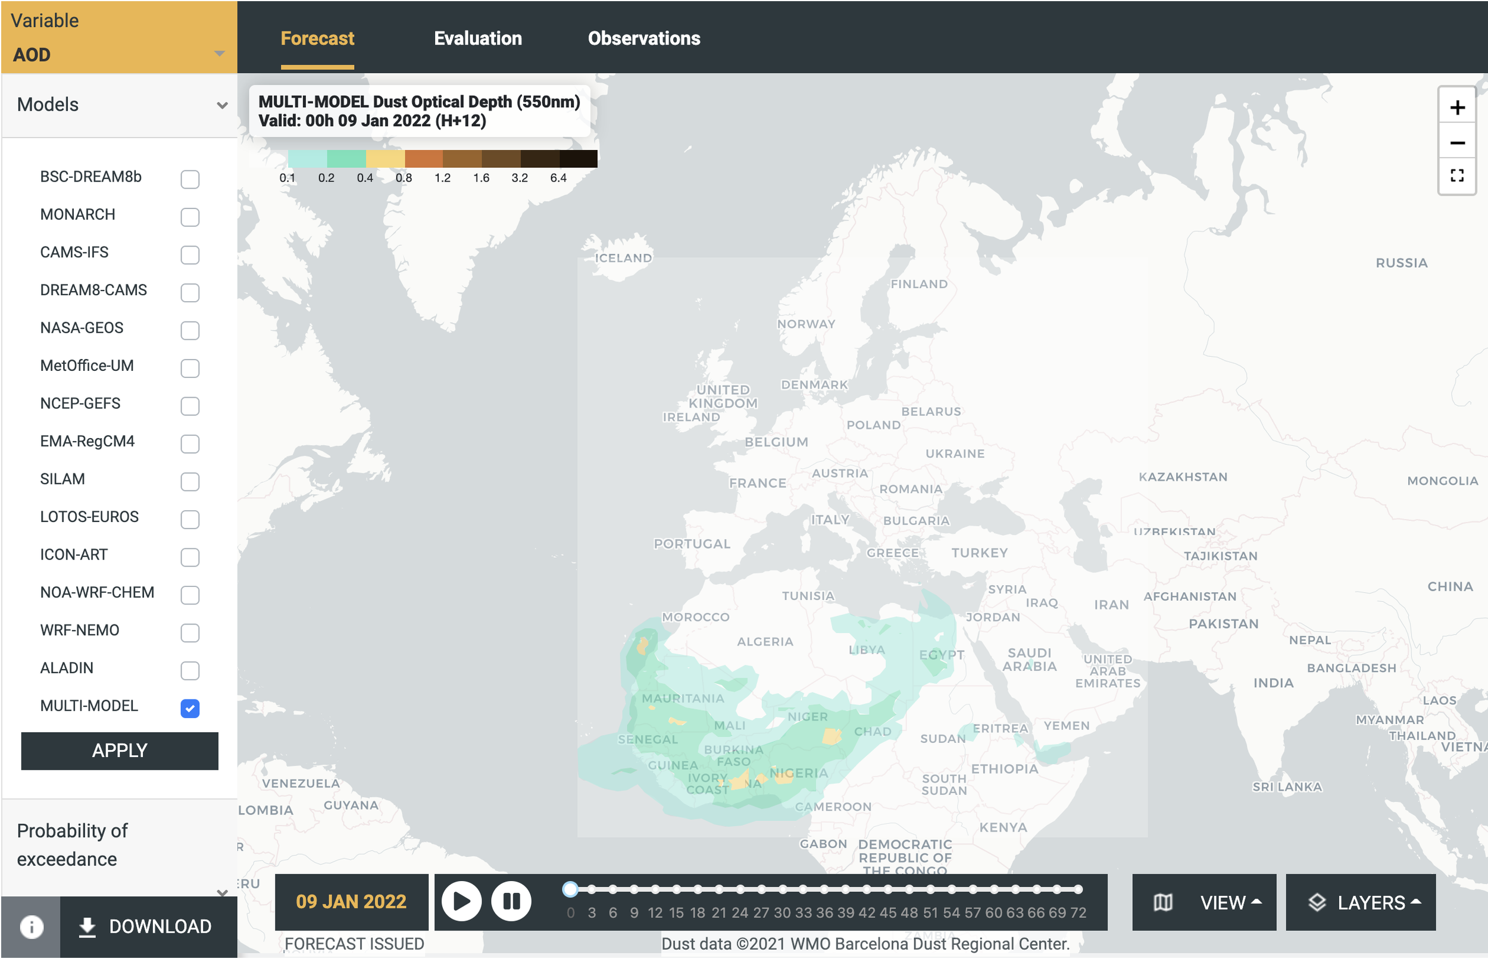Click the APPLY button
Screen dimensions: 1488x959
(120, 751)
